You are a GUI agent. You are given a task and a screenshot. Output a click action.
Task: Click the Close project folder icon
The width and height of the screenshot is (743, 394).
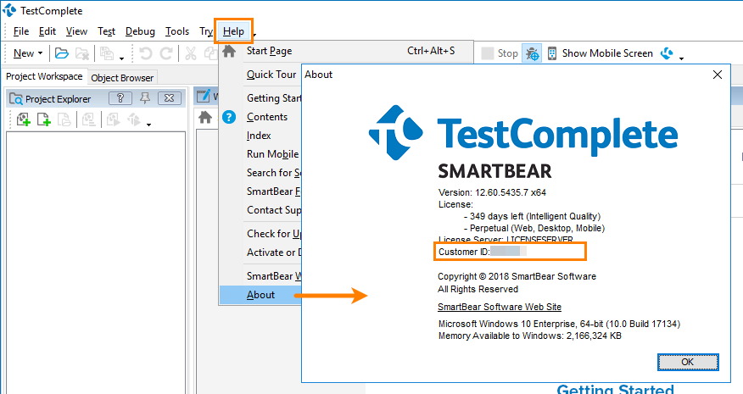pyautogui.click(x=82, y=53)
